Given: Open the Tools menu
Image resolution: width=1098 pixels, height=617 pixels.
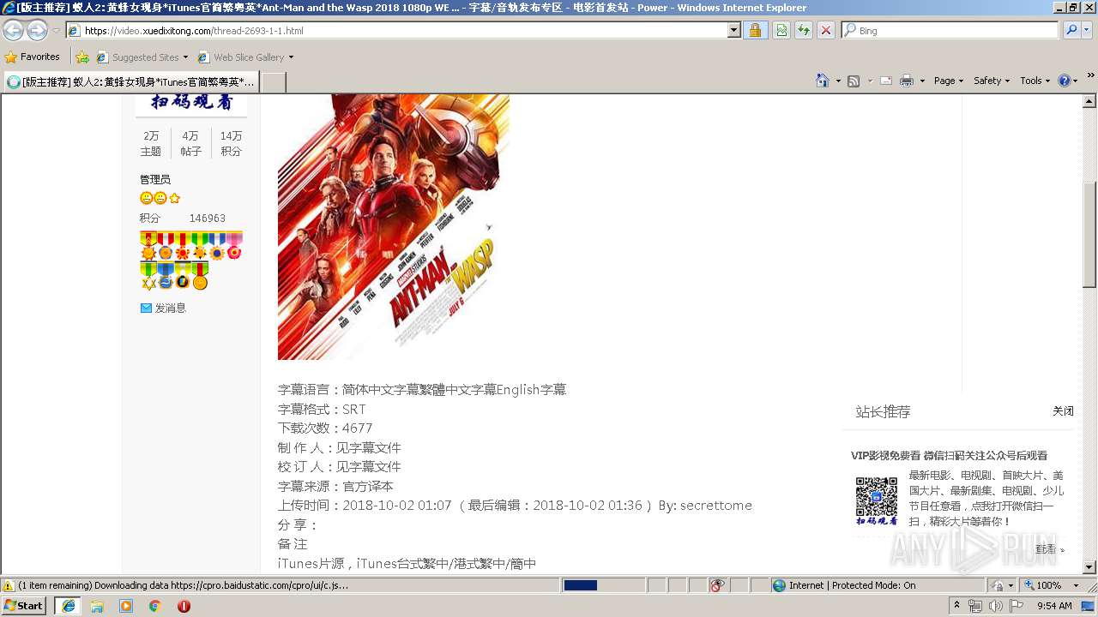Looking at the screenshot, I should tap(1035, 81).
